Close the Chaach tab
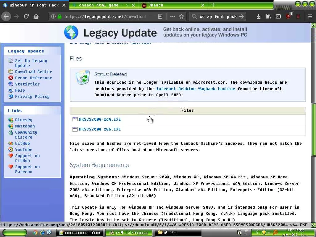The image size is (316, 237). coord(203,5)
